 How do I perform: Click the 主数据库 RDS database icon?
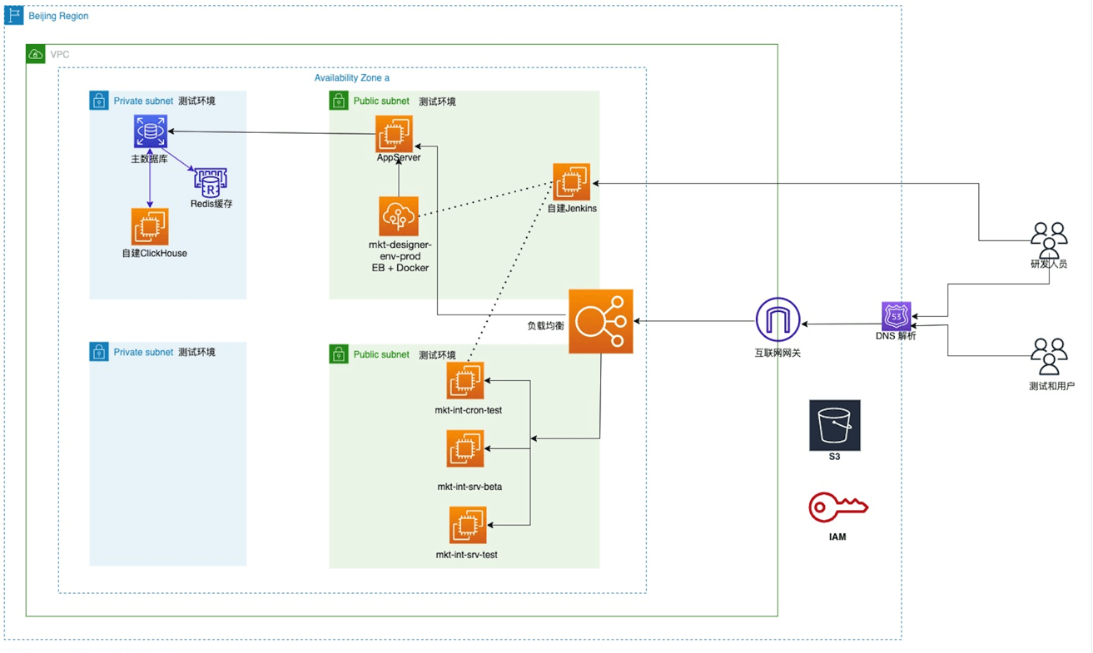[150, 131]
